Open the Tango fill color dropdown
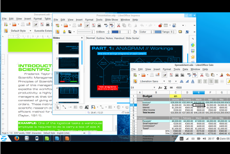The height and width of the screenshot is (154, 230). point(174,32)
